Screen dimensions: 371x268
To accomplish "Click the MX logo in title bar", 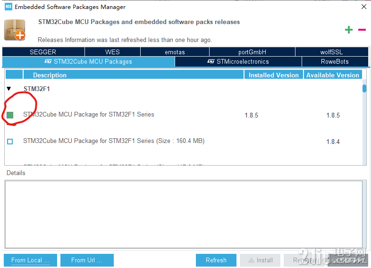I will tap(8, 7).
